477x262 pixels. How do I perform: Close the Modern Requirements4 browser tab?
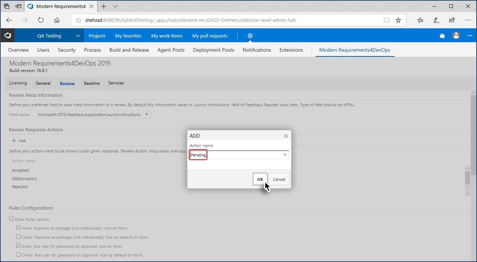click(92, 6)
